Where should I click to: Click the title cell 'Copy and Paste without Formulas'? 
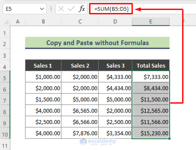97,43
